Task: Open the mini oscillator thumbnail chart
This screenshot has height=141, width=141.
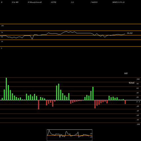Action: (x=70, y=135)
